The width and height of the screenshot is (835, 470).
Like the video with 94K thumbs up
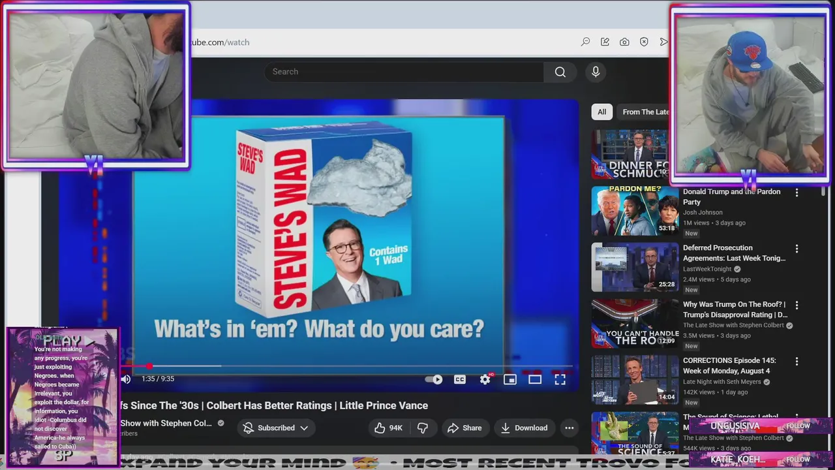[388, 428]
